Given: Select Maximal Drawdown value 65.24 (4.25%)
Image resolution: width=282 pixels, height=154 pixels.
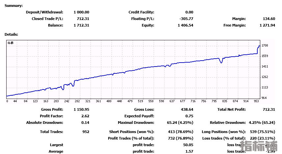Looking at the screenshot, I should coord(180,123).
